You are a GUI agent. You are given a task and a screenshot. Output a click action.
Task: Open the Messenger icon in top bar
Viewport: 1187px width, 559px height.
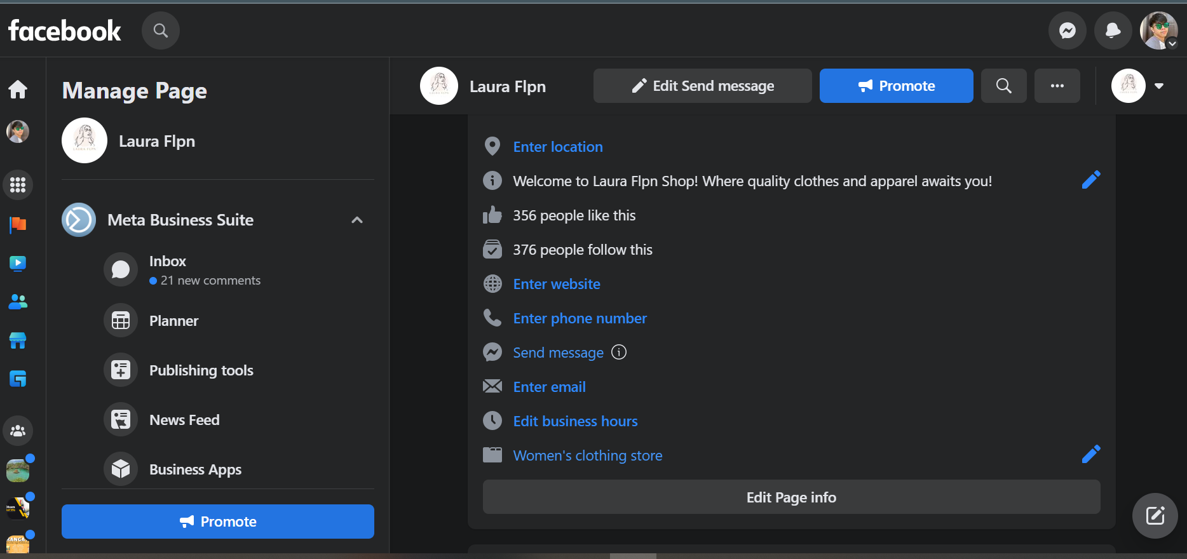tap(1068, 30)
